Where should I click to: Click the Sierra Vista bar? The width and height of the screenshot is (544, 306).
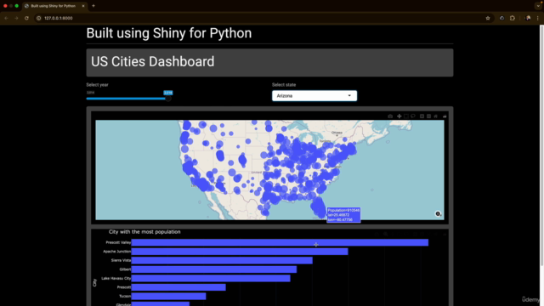tap(222, 260)
